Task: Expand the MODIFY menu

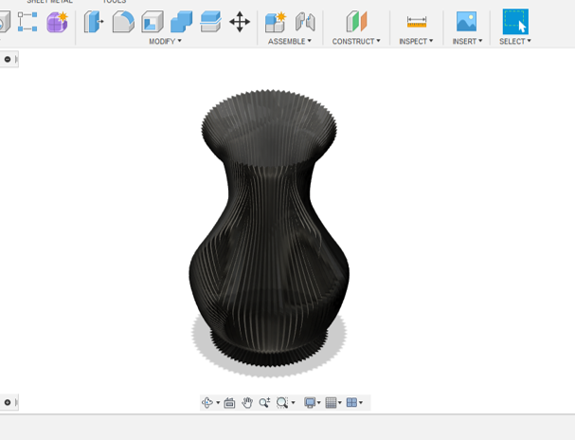Action: coord(165,41)
